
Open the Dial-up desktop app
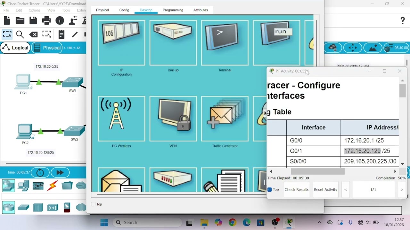pyautogui.click(x=173, y=43)
